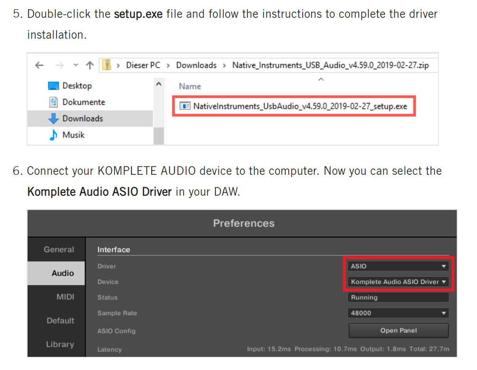Open the Audio preferences tab
Screen dimensions: 477x370
56,273
